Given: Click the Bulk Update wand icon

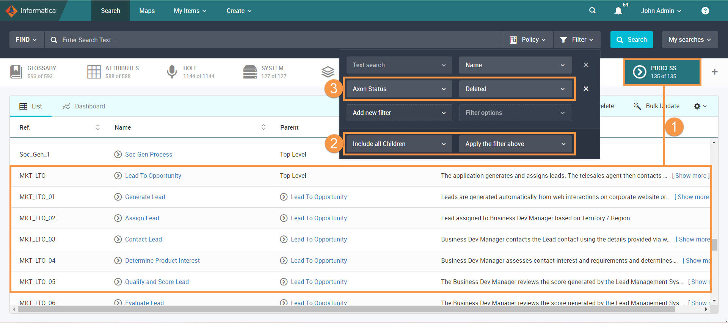Looking at the screenshot, I should coord(637,106).
